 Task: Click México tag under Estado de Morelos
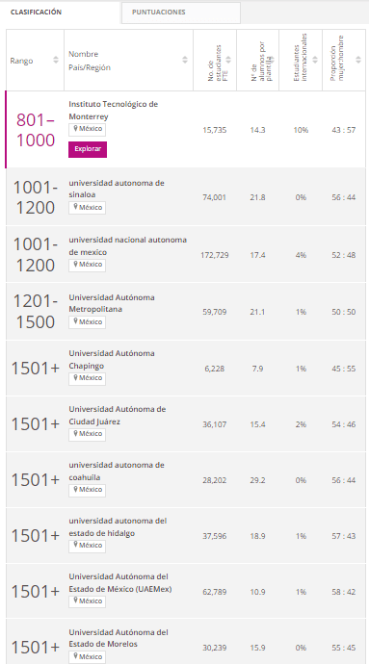click(88, 657)
